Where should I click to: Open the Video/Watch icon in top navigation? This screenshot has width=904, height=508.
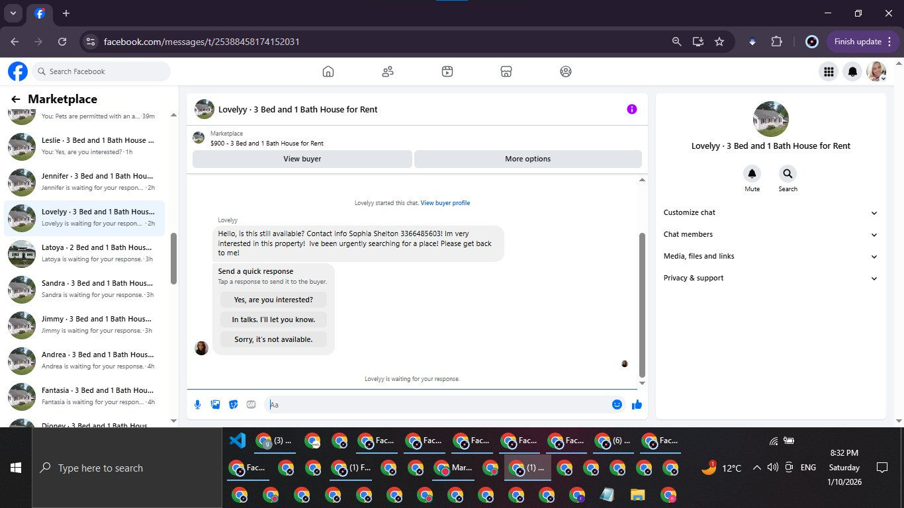point(447,71)
